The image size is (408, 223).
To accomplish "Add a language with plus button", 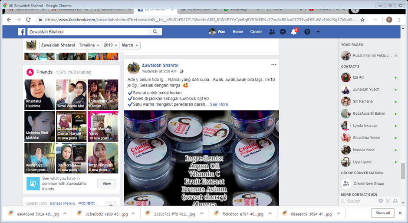I will 111,205.
